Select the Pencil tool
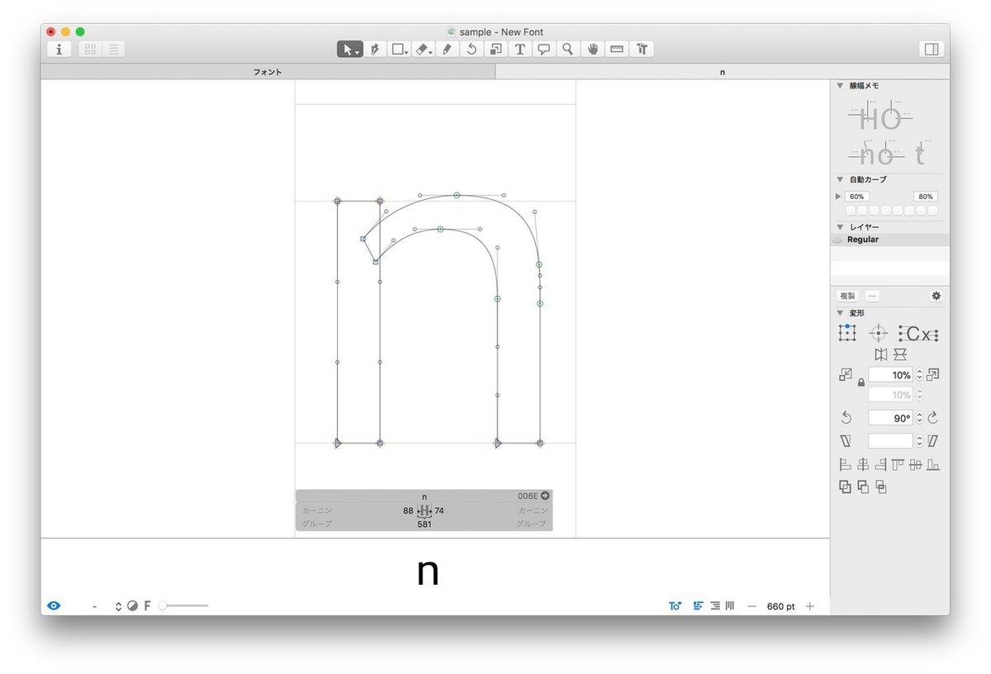This screenshot has height=674, width=991. (447, 50)
